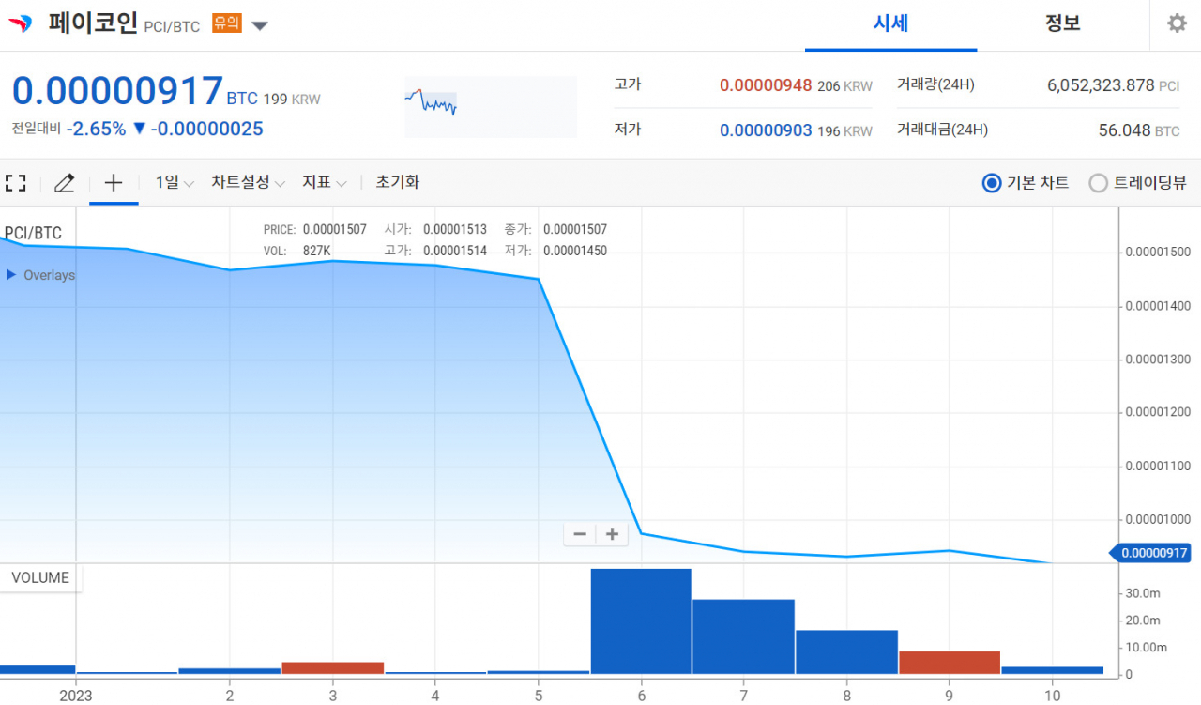Select the 기본 차트 radio button
1201x705 pixels.
pos(991,183)
